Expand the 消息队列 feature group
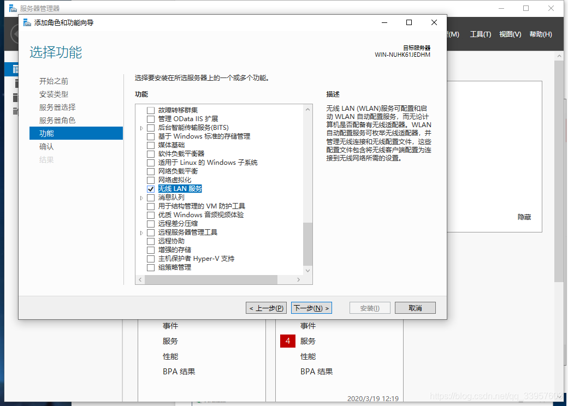568x406 pixels. pos(142,197)
